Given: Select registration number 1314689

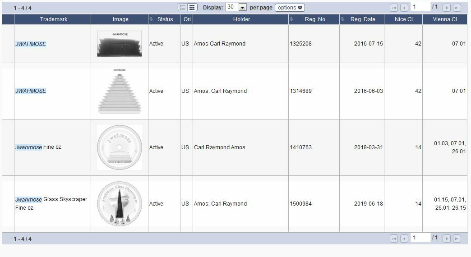Looking at the screenshot, I should [x=300, y=91].
